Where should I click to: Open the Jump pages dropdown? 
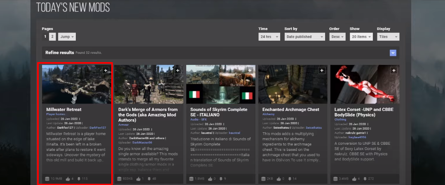pos(67,37)
